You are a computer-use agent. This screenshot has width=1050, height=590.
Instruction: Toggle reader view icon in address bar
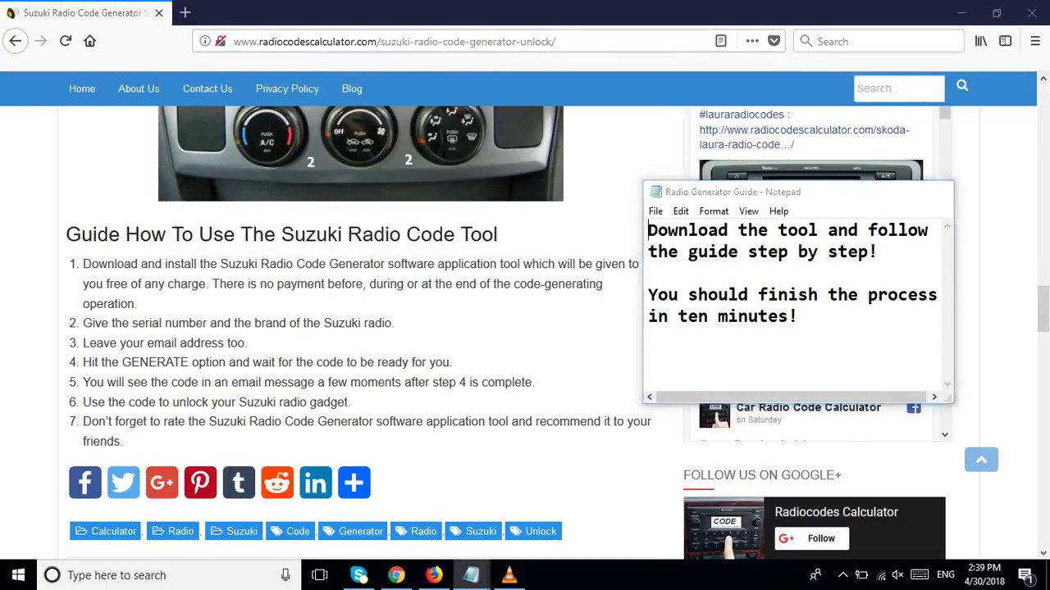pos(721,41)
